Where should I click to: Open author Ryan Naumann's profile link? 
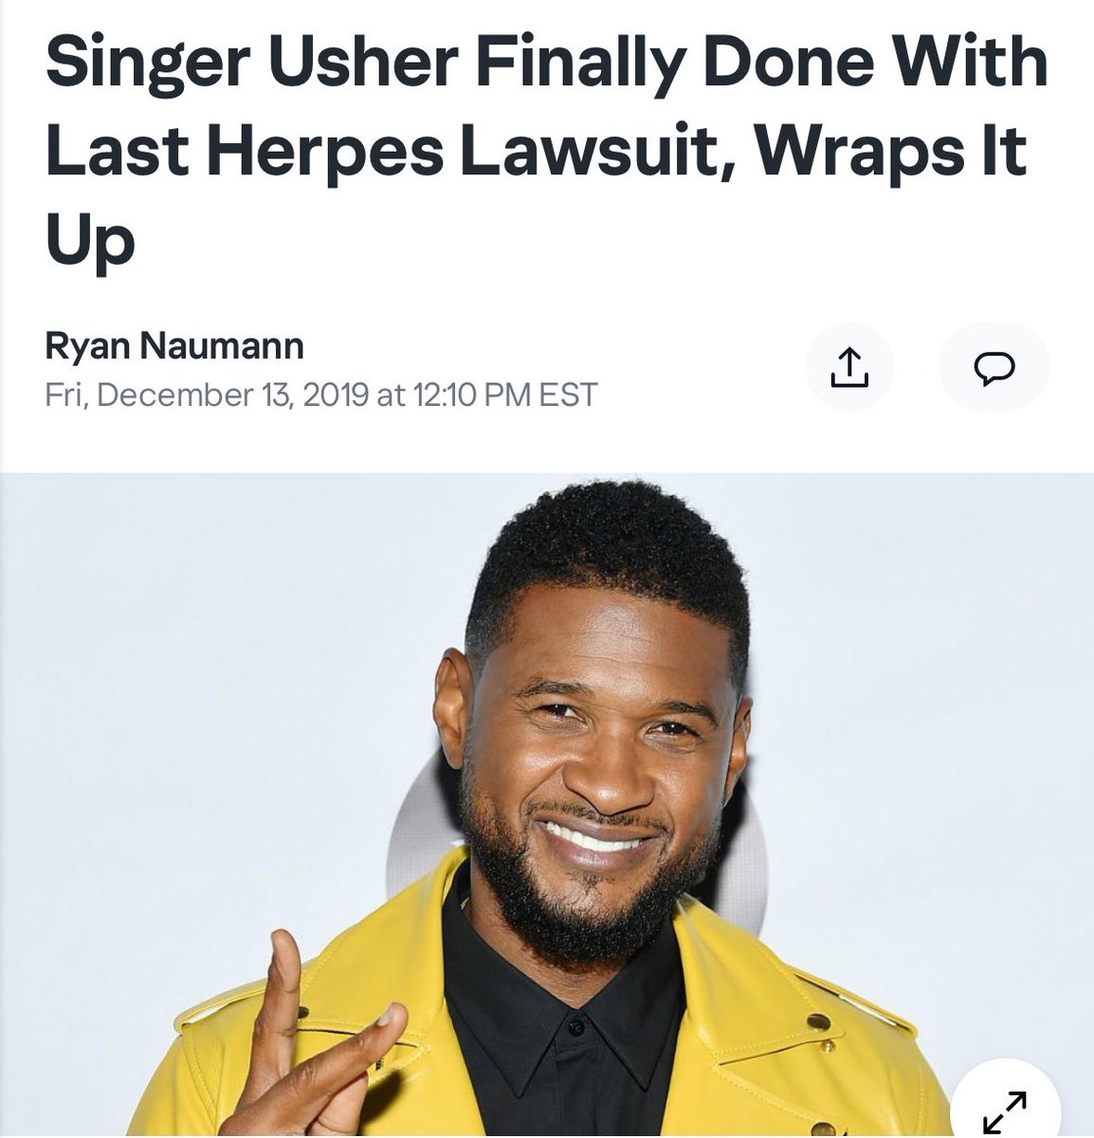tap(174, 345)
